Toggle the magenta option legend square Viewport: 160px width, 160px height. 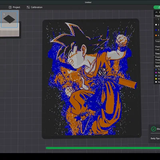[x=156, y=73]
